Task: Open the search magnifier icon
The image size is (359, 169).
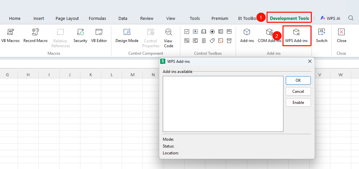Action: 351,18
